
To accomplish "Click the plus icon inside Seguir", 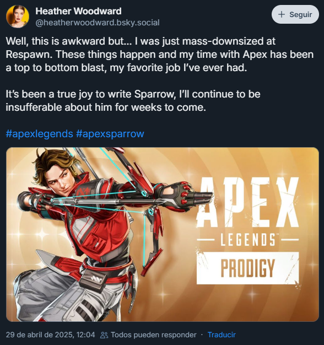I will point(282,14).
